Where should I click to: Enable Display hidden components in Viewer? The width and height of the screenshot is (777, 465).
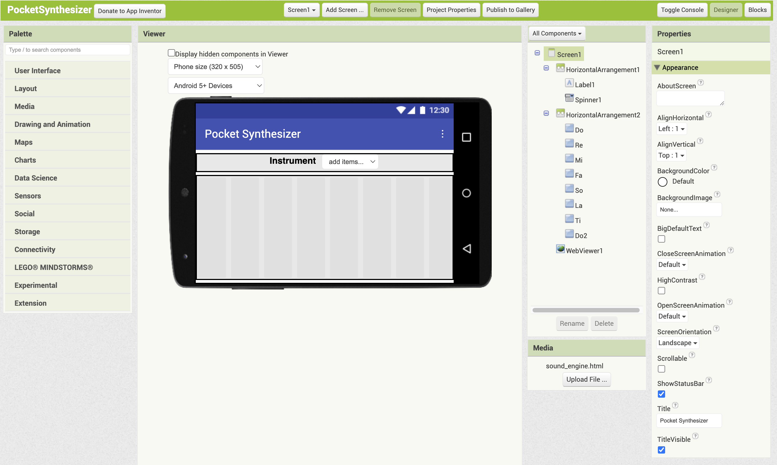click(171, 53)
